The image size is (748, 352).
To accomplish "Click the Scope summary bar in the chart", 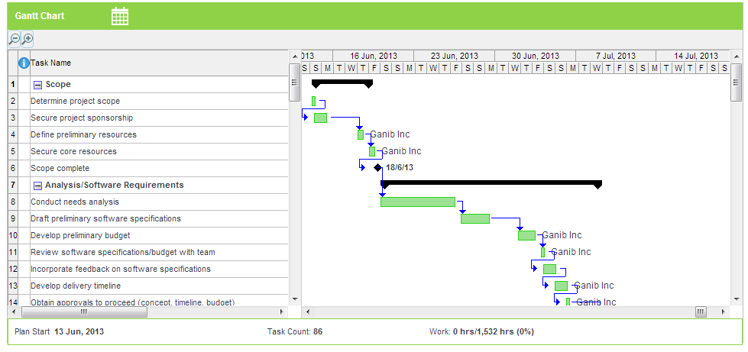I will pos(342,82).
